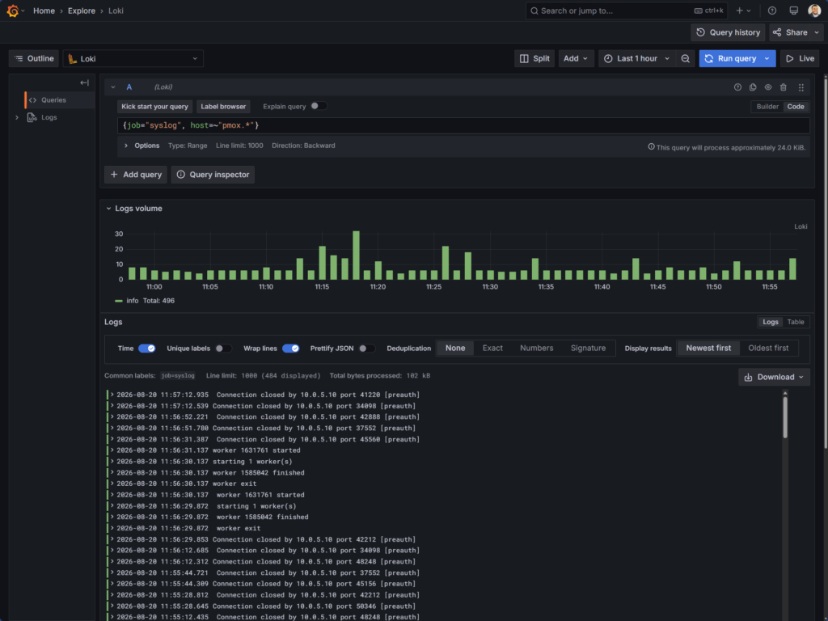This screenshot has height=621, width=828.
Task: Select Oldest first display order
Action: click(x=768, y=348)
